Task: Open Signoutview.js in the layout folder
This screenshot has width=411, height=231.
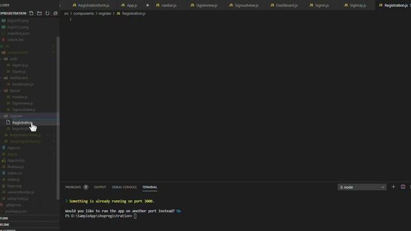Action: point(24,110)
